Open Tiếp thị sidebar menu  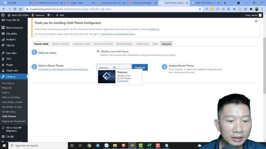[x=14, y=45]
